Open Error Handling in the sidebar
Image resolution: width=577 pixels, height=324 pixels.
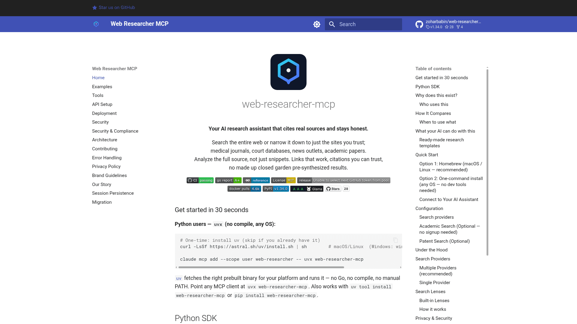(x=107, y=158)
